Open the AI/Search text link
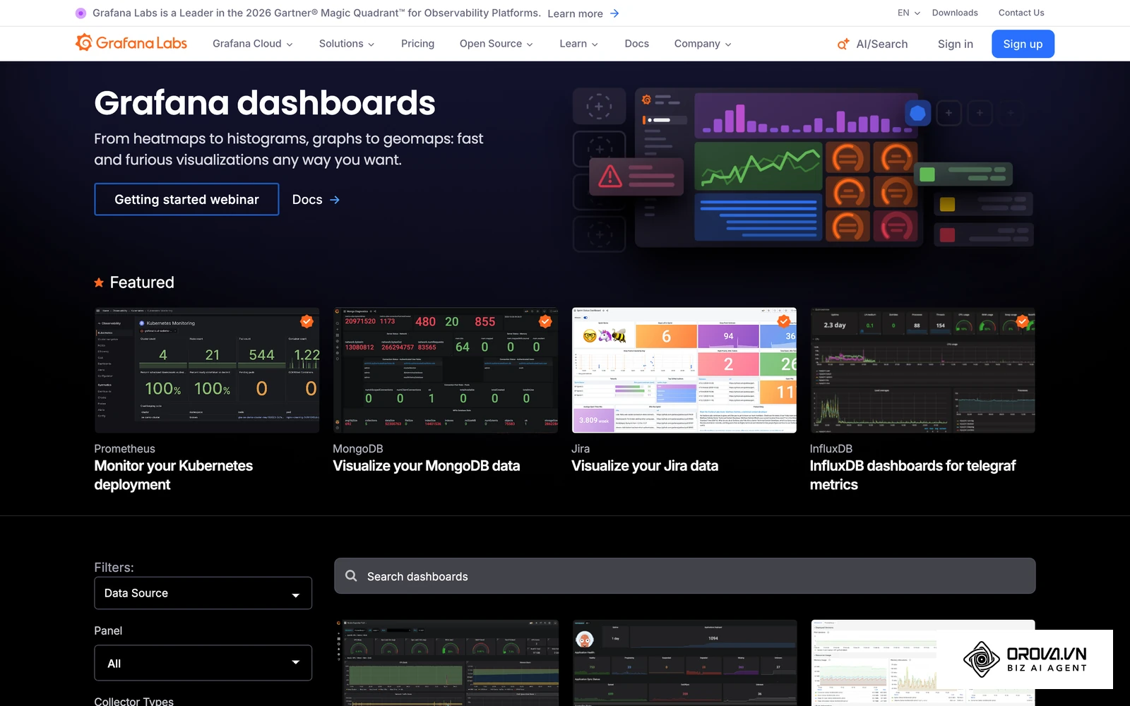The image size is (1130, 706). click(882, 44)
